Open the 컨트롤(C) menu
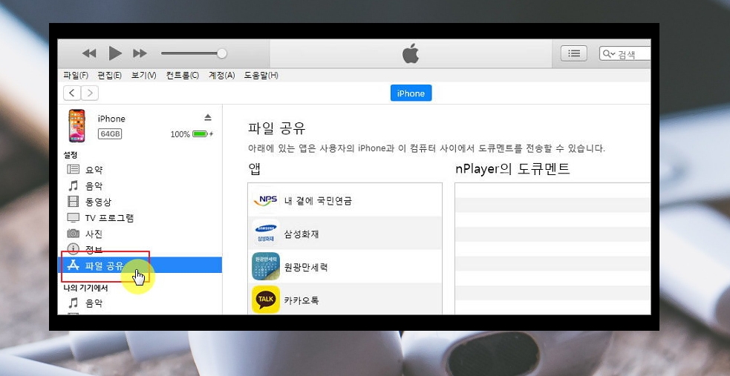 tap(182, 76)
